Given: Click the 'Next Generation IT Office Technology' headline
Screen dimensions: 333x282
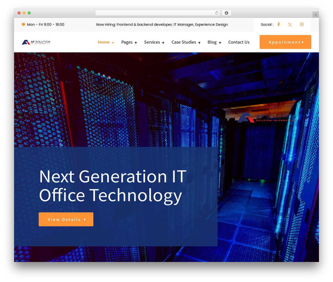Looking at the screenshot, I should 113,186.
